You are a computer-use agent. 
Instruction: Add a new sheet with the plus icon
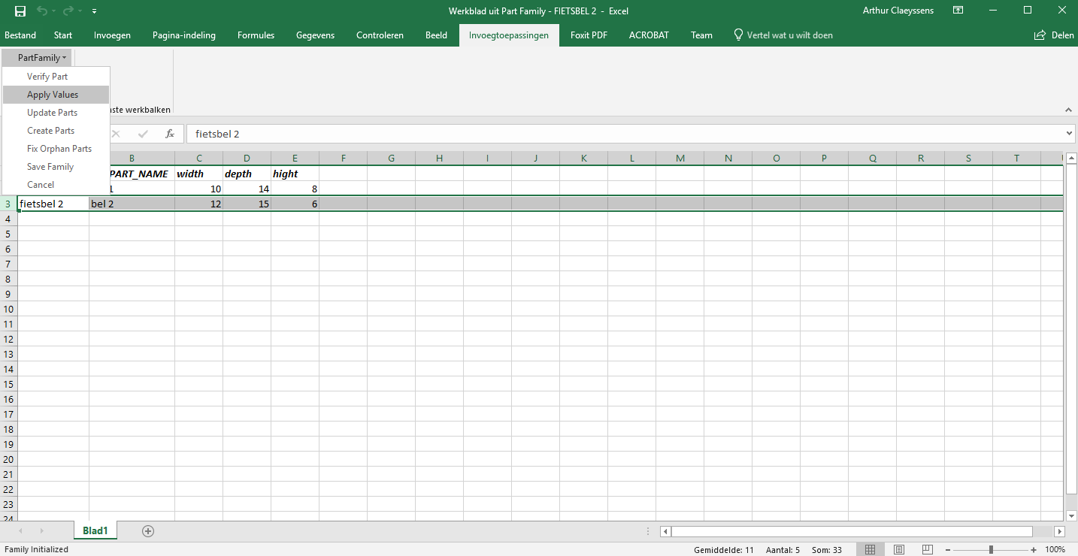[148, 531]
